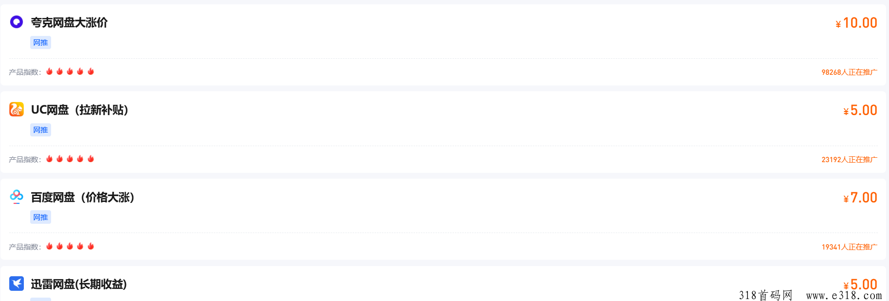889x301 pixels.
Task: Select the 网推 tag under UC网盘
Action: click(x=40, y=130)
